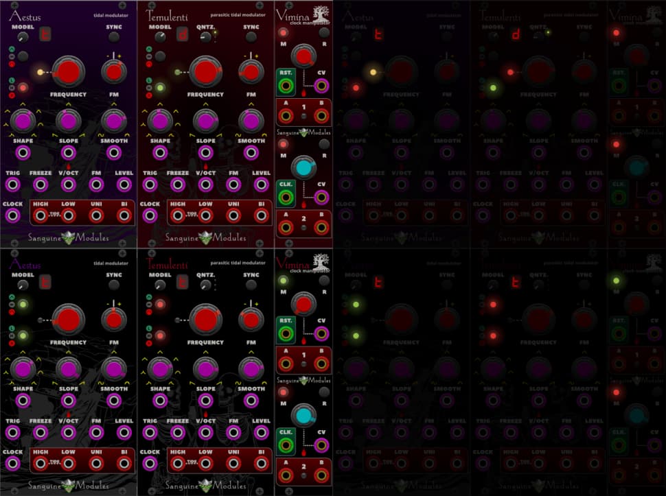Click CLOCK input jack on purple Aestus module
Image resolution: width=666 pixels, height=496 pixels.
[13, 215]
